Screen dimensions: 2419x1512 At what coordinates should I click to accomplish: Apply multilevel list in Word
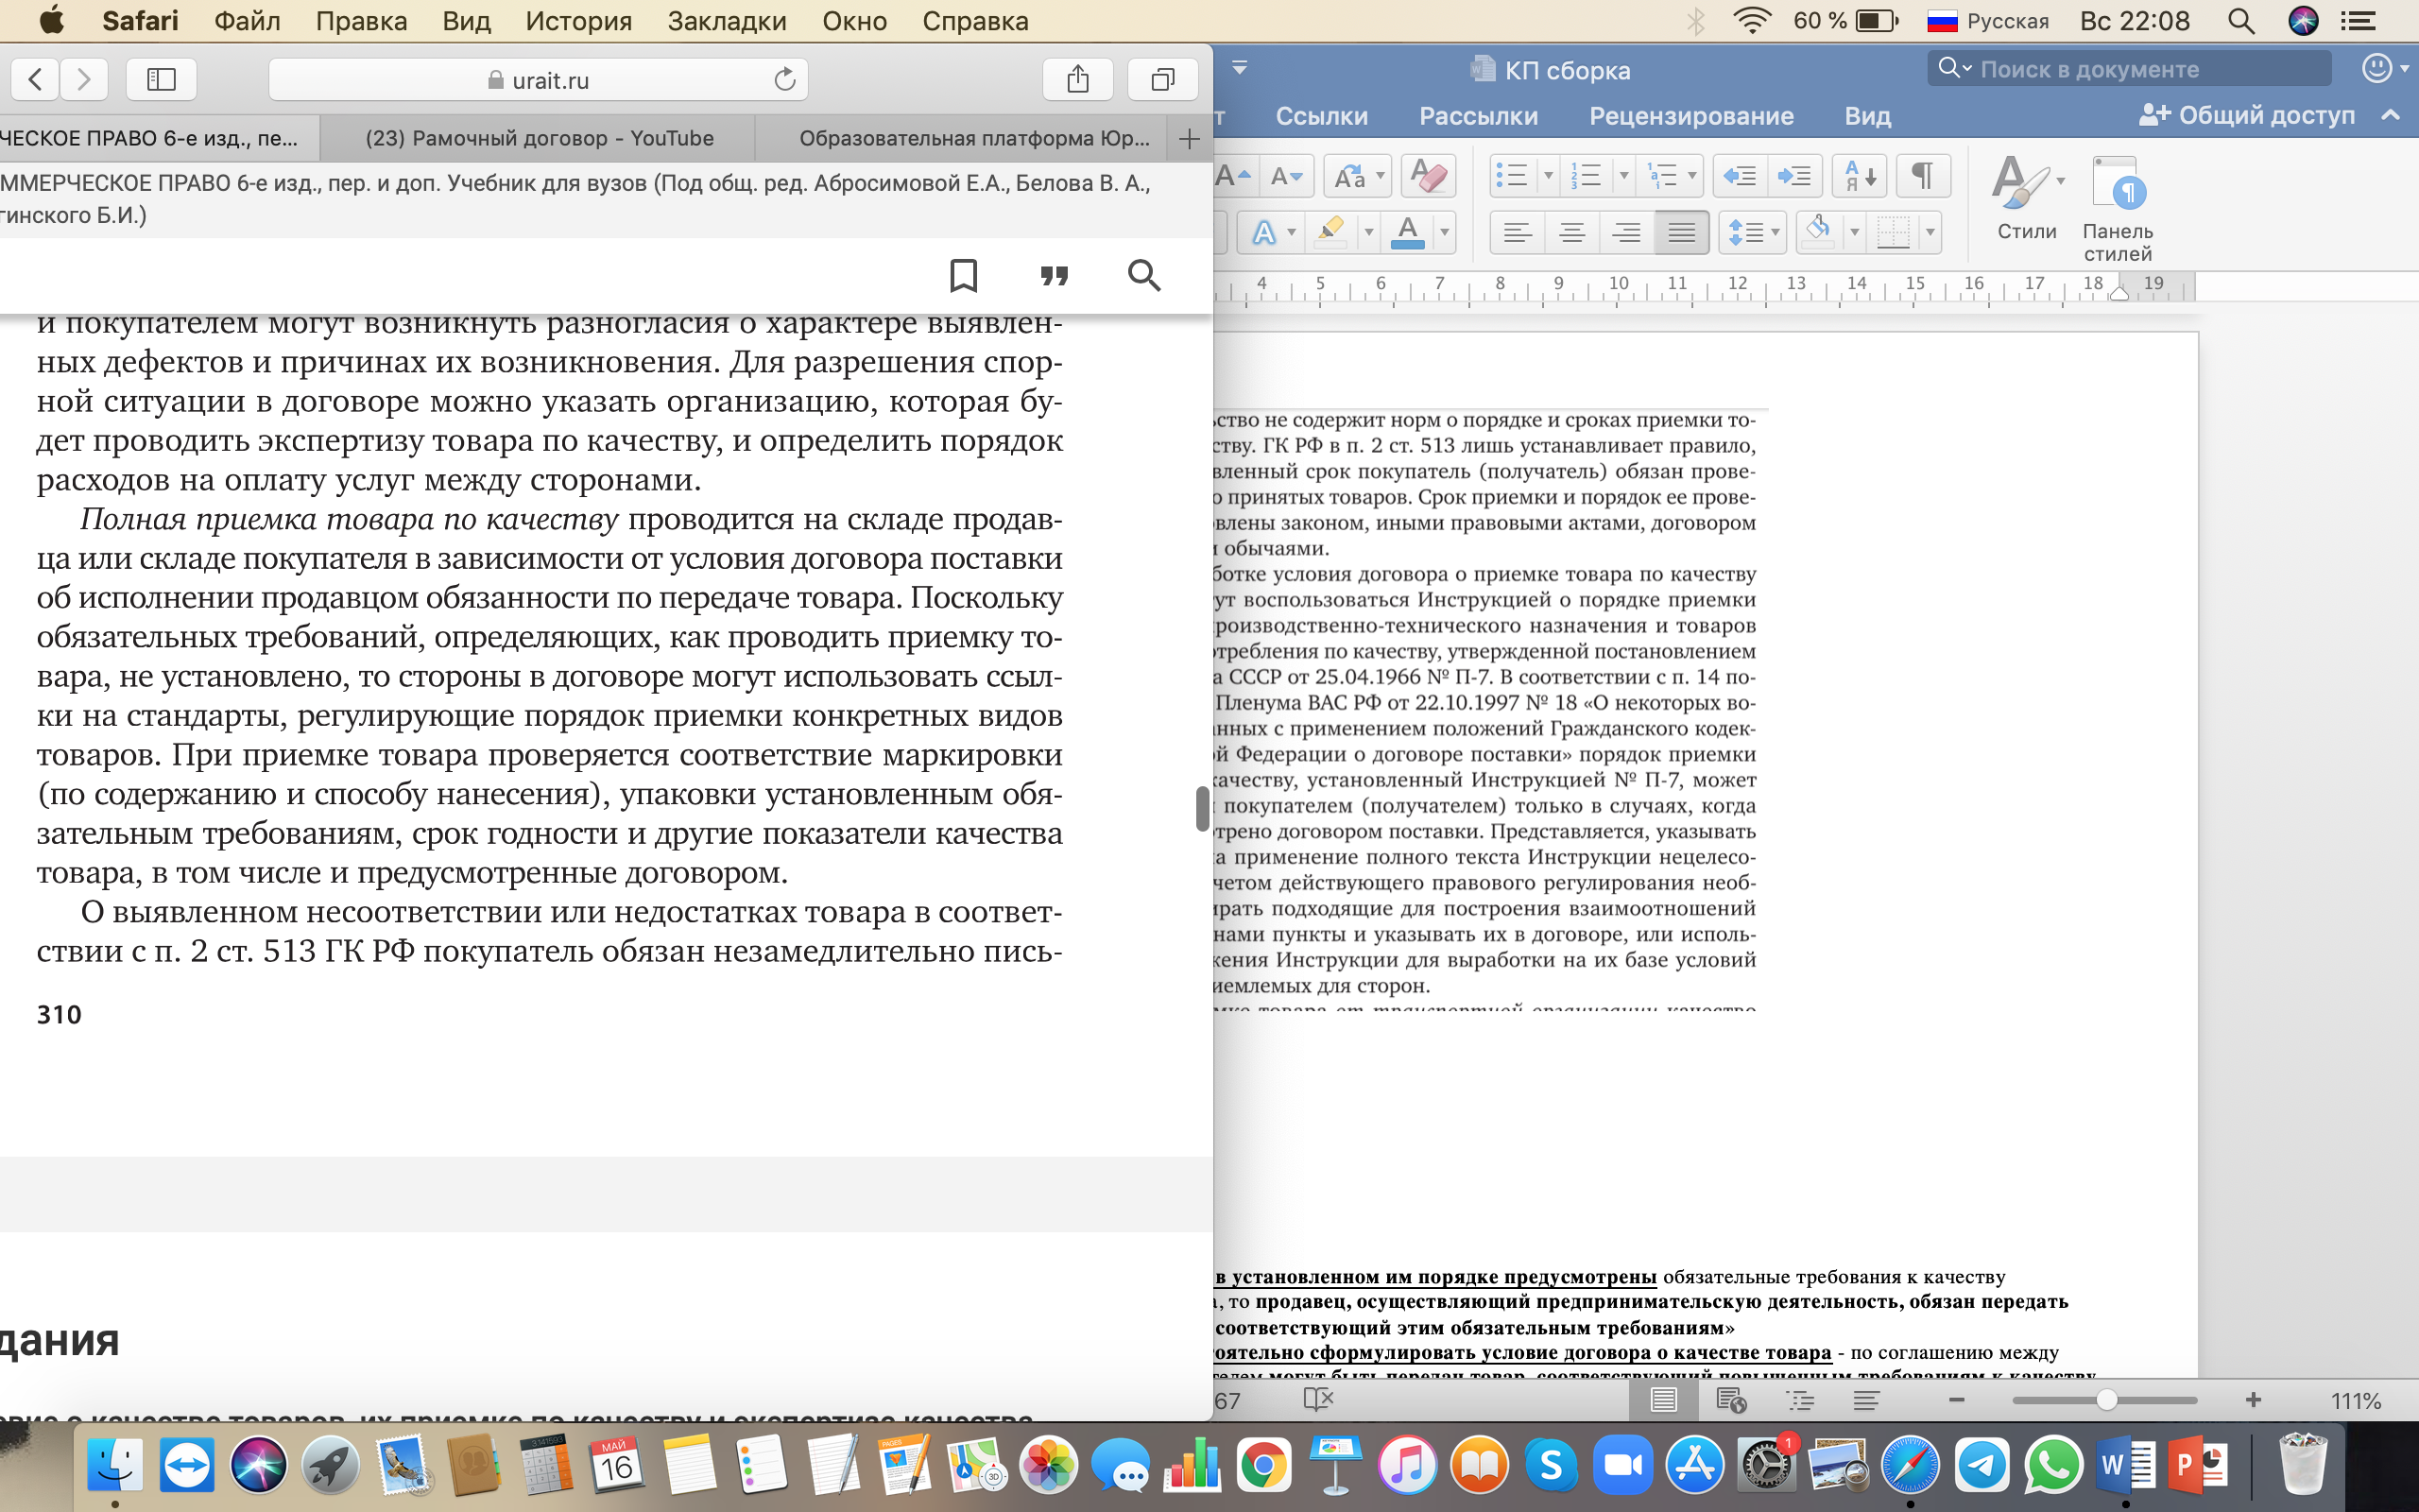tap(1661, 176)
